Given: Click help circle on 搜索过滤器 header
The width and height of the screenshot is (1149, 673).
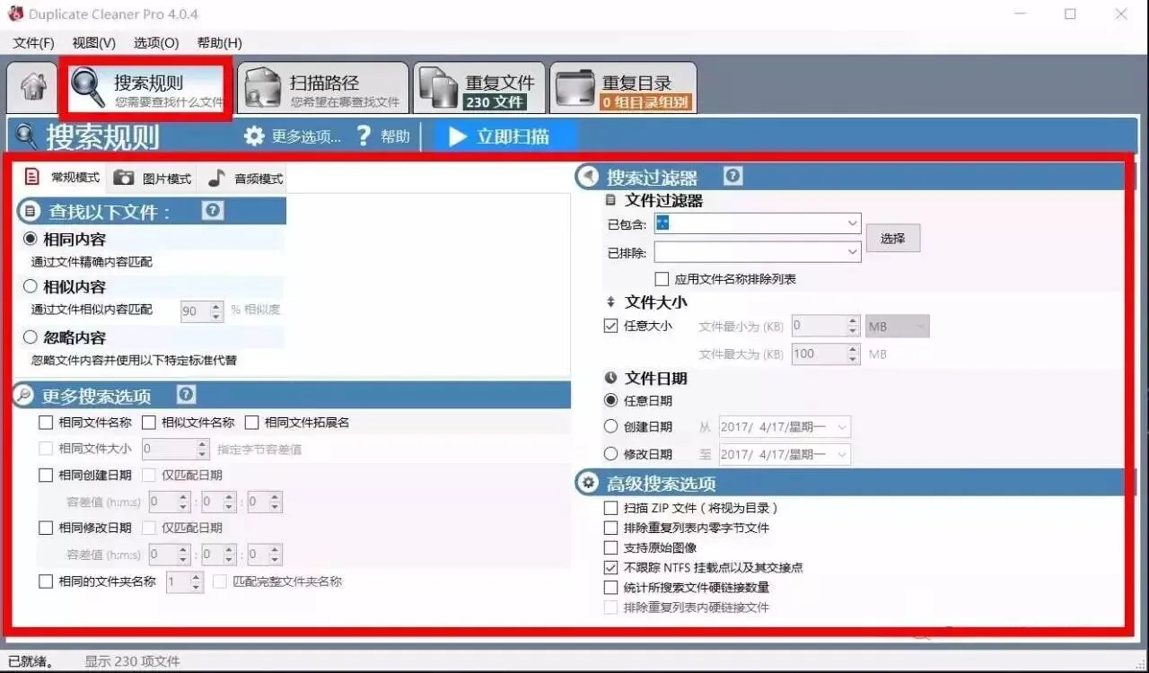Looking at the screenshot, I should pos(732,176).
